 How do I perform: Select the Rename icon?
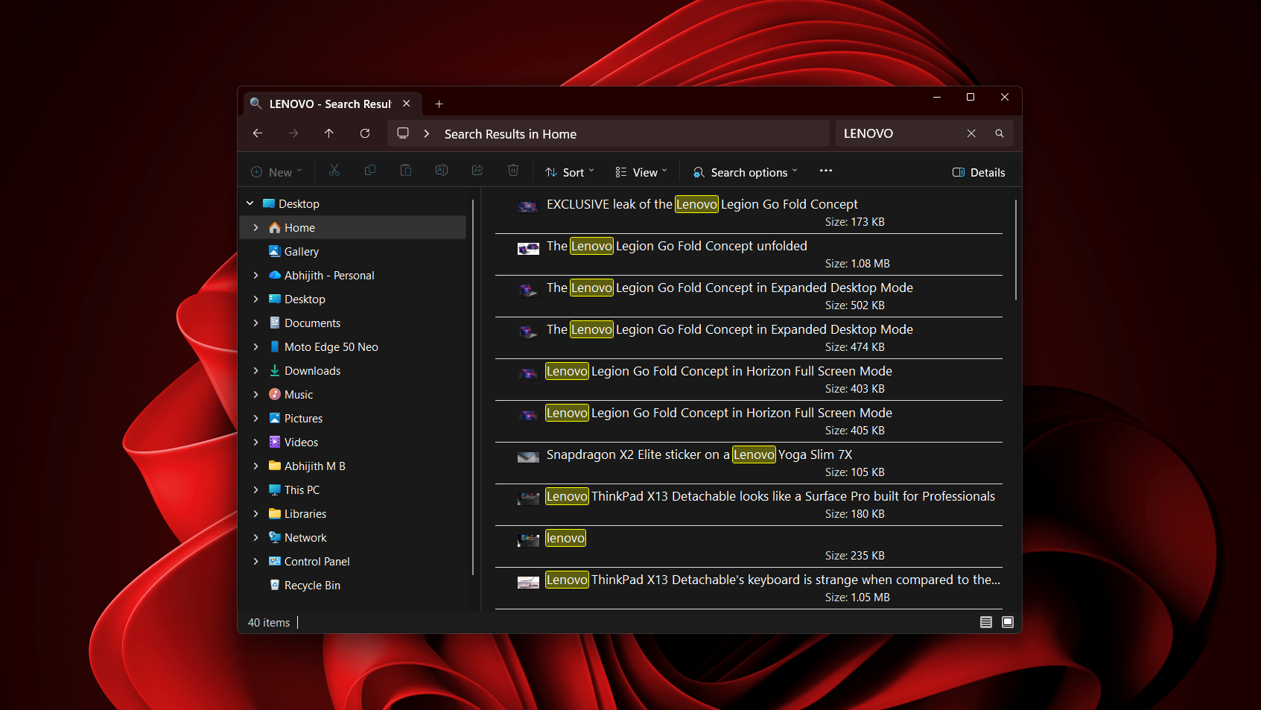442,170
